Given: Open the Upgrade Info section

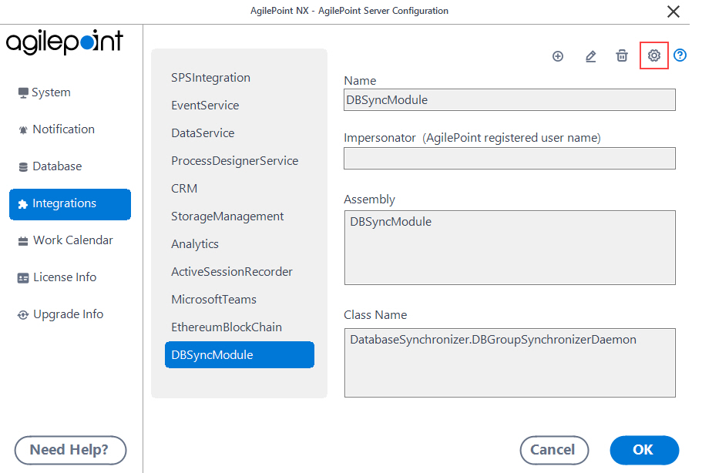Looking at the screenshot, I should tap(60, 314).
